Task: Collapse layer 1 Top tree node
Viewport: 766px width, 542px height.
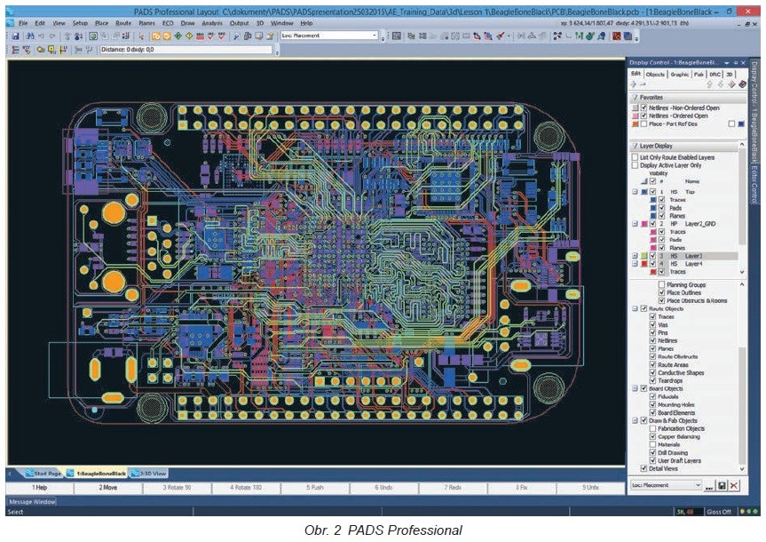Action: tap(634, 192)
